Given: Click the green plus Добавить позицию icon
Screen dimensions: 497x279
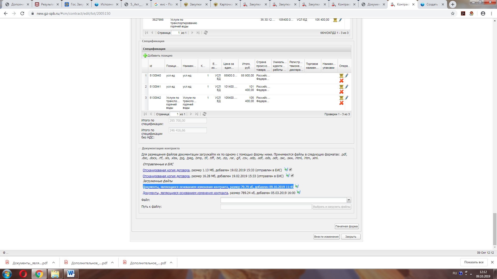Looking at the screenshot, I should (x=145, y=56).
